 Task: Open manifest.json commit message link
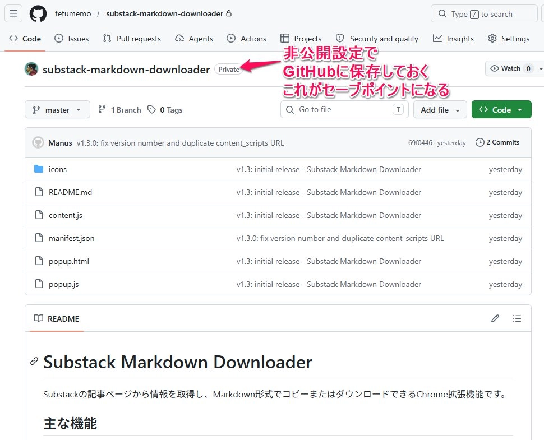(340, 239)
